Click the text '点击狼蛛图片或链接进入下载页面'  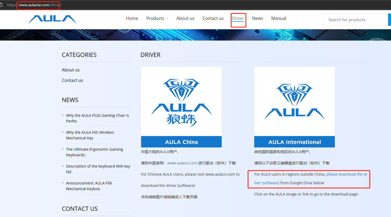tap(169, 197)
